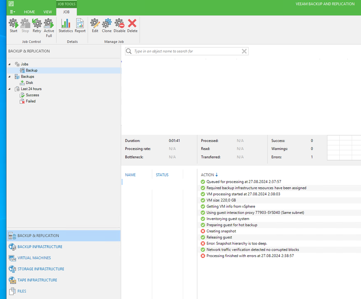Open Backup Infrastructure view

(40, 247)
